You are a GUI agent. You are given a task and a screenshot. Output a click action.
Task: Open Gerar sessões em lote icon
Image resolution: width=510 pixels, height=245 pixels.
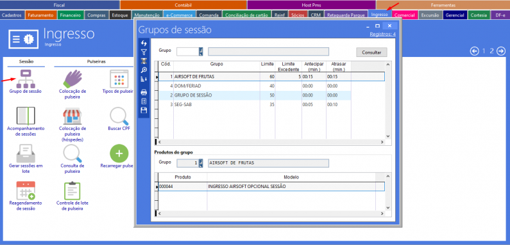(x=26, y=153)
